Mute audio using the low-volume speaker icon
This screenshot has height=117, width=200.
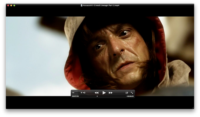click(73, 93)
